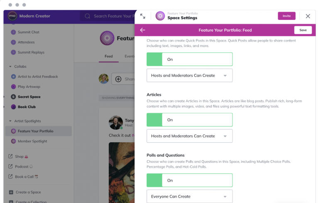Click the back arrow in Feed header
318x203 pixels.
pyautogui.click(x=143, y=30)
